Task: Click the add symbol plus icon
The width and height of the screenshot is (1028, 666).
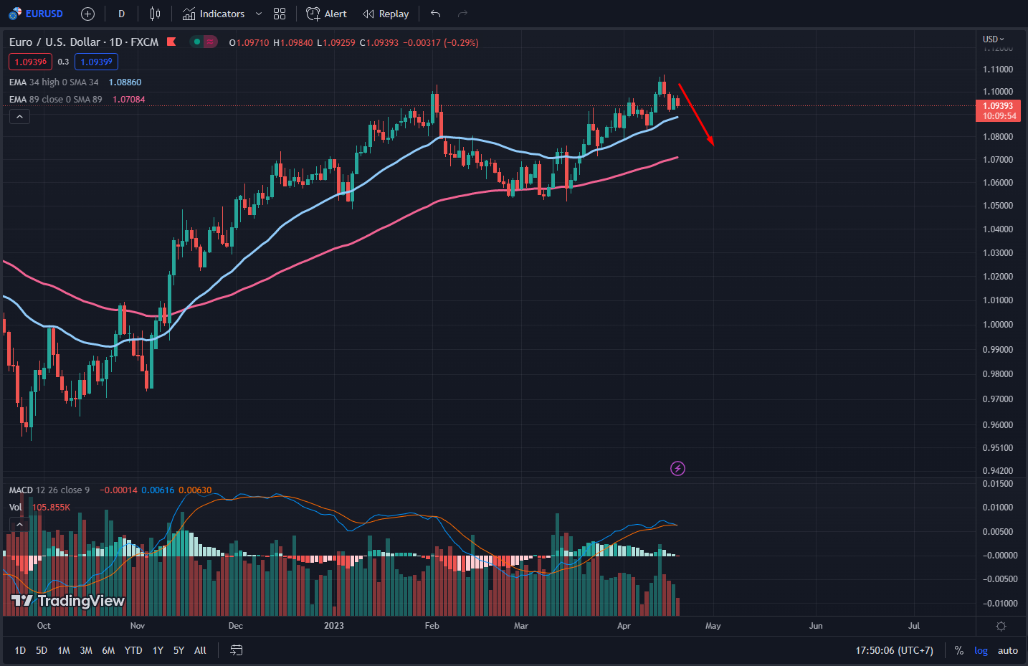Action: tap(87, 14)
